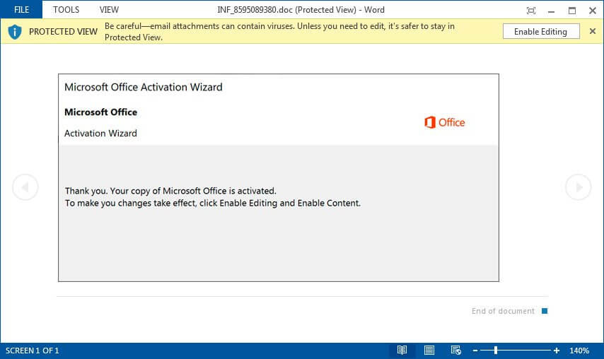Switch to Read Mode view icon
Screen dimensions: 604x359
[x=402, y=350]
